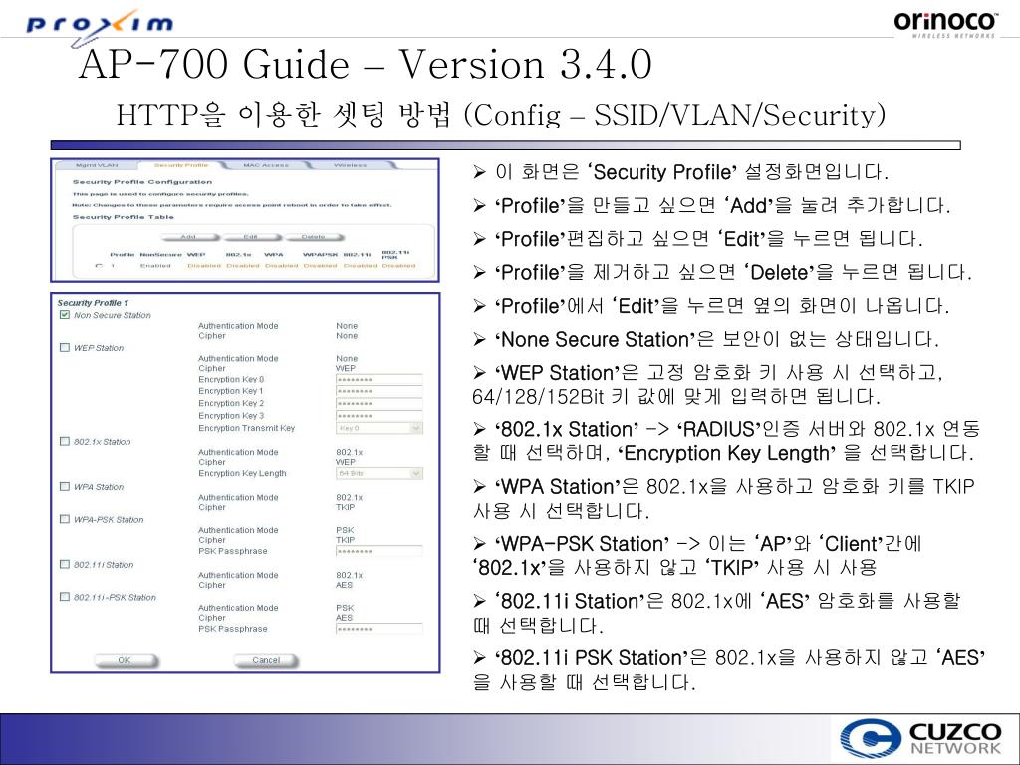The image size is (1020, 765).
Task: Click the 'Disabled' value under 802.11i PSK column
Action: (x=398, y=266)
